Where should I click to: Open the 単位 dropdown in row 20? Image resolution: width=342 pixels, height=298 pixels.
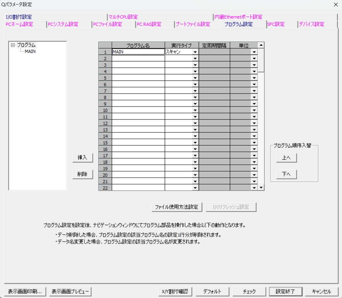click(254, 175)
